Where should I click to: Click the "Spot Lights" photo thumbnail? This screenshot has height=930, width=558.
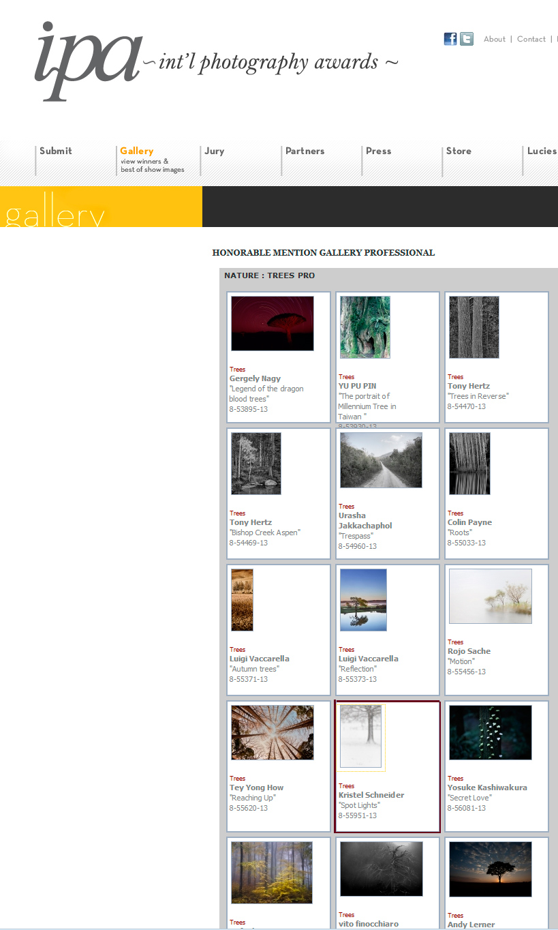(x=361, y=736)
